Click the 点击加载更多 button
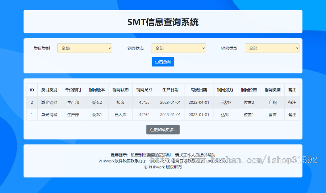This screenshot has height=193, width=326. click(x=163, y=129)
